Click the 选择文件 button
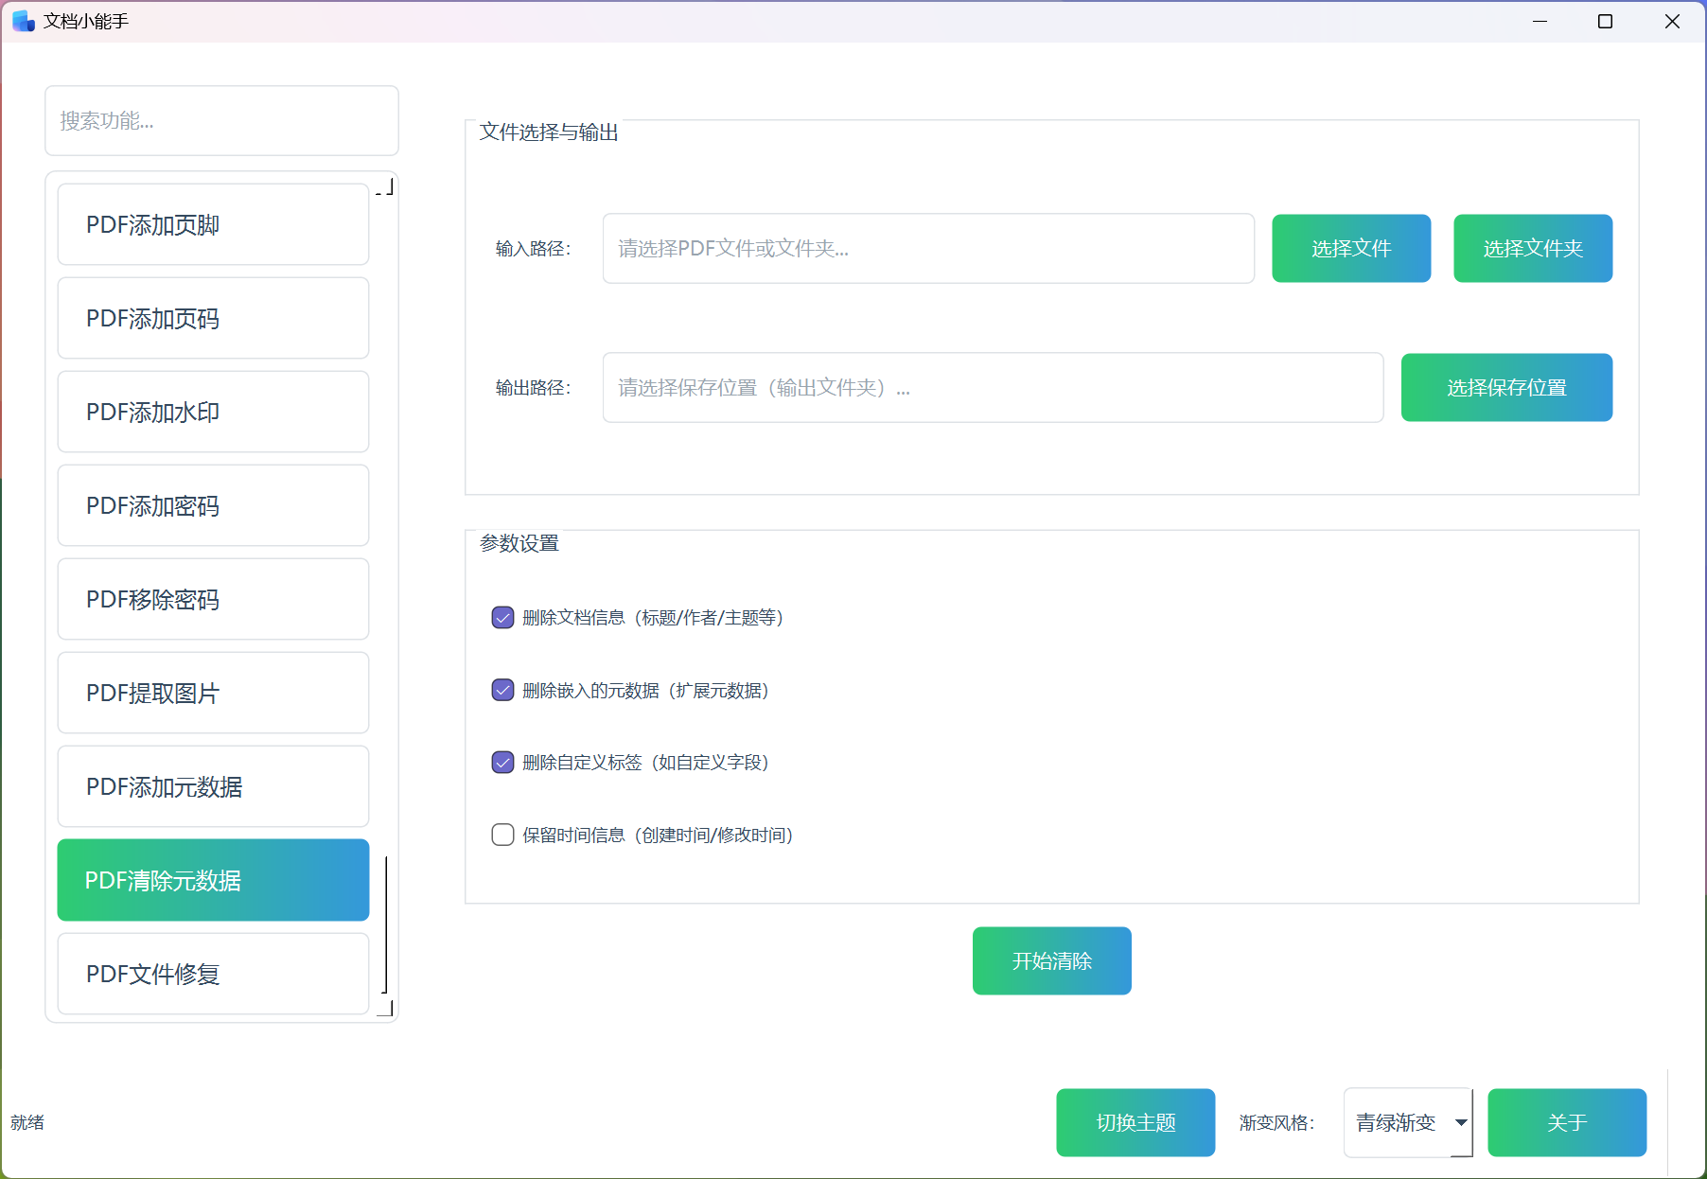1707x1179 pixels. click(1351, 248)
